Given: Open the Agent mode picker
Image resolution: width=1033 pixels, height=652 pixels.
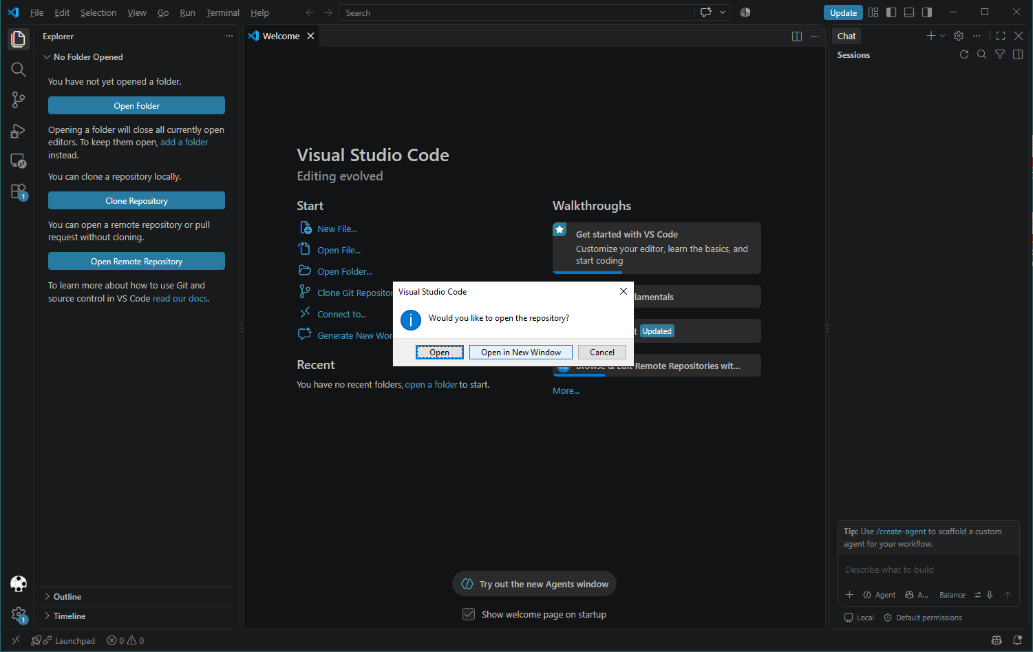Looking at the screenshot, I should [880, 595].
